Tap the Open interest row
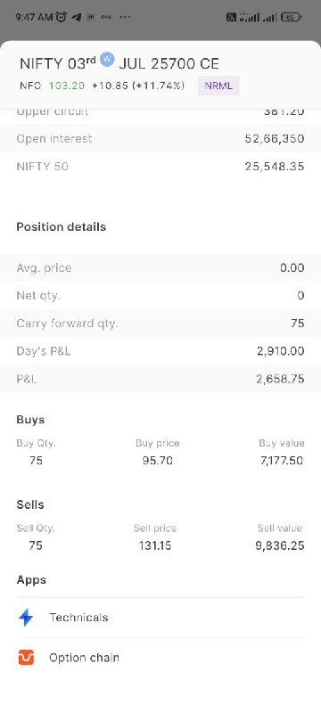 coord(160,139)
